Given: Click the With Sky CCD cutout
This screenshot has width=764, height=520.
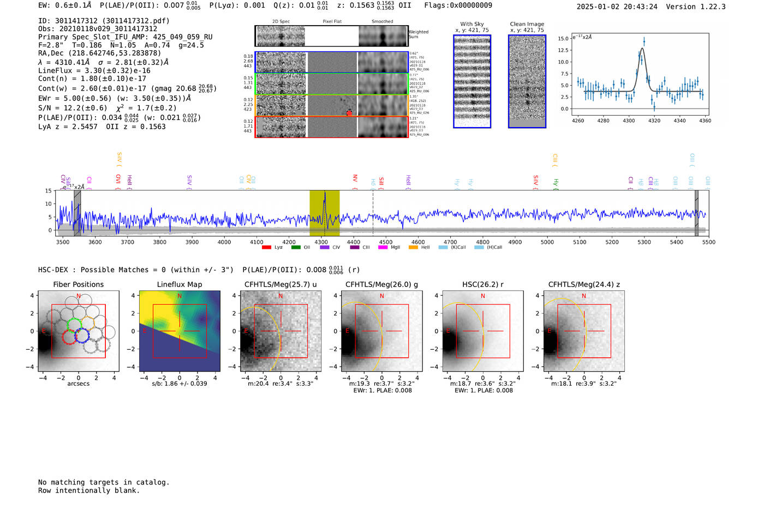Looking at the screenshot, I should (472, 81).
